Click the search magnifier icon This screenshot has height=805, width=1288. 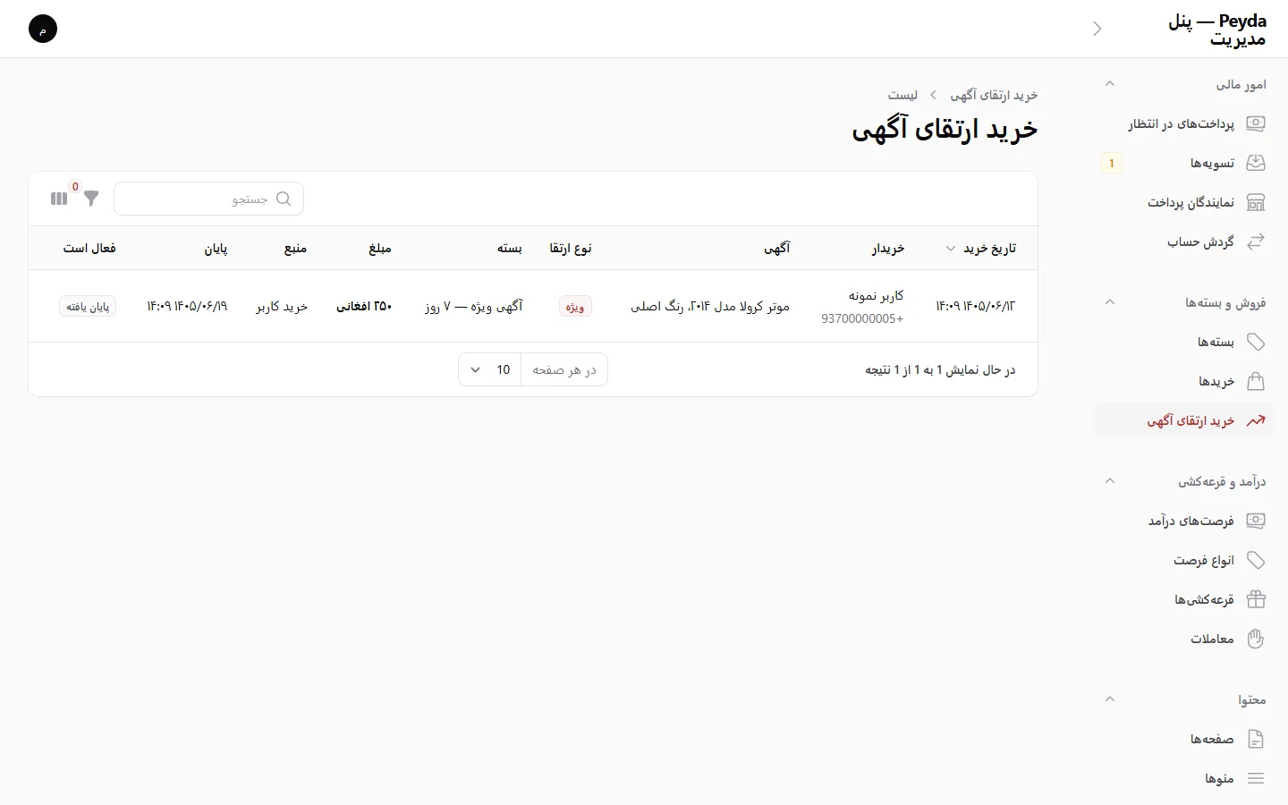tap(284, 199)
